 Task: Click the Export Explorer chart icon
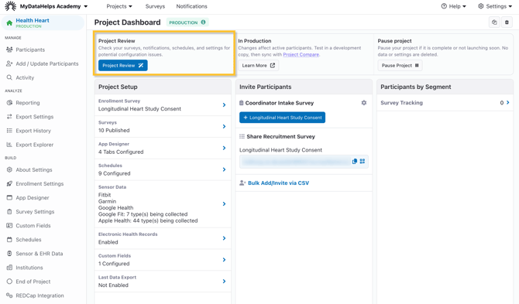[9, 145]
